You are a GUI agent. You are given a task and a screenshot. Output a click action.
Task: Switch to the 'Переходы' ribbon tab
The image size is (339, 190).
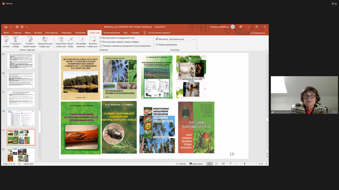click(66, 33)
